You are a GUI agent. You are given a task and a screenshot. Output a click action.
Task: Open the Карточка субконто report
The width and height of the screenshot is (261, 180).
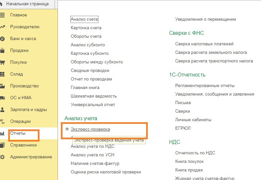(x=90, y=54)
